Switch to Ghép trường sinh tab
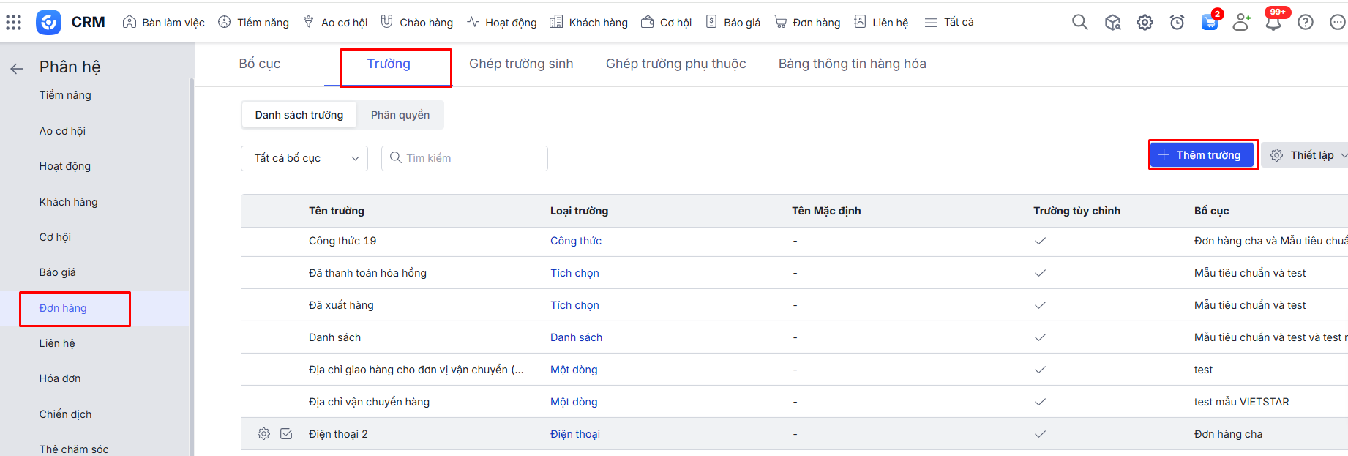 521,64
